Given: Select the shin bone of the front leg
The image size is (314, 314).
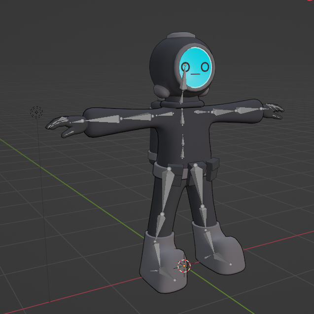Looking at the screenshot, I should tap(160, 228).
